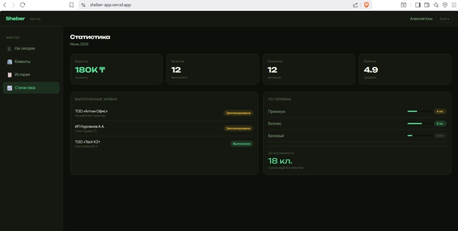Screen dimensions: 458x231
Task: Click the Статистика page heading
Action: pyautogui.click(x=90, y=37)
